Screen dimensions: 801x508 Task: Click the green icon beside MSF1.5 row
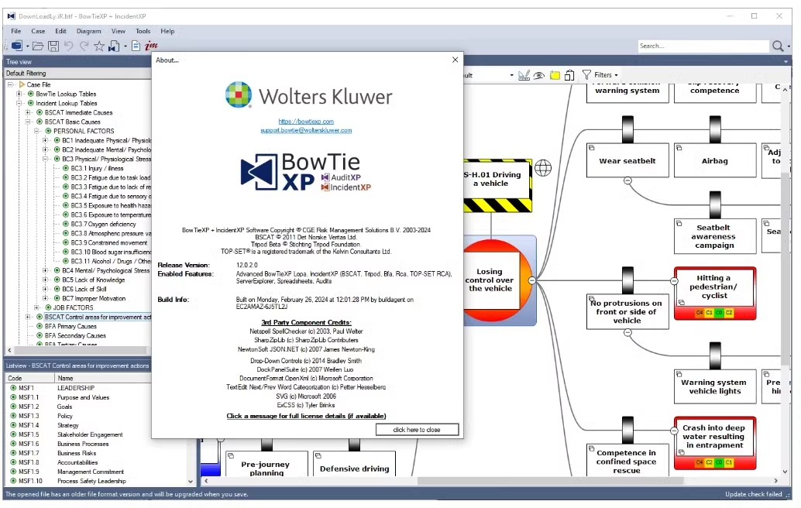(13, 434)
